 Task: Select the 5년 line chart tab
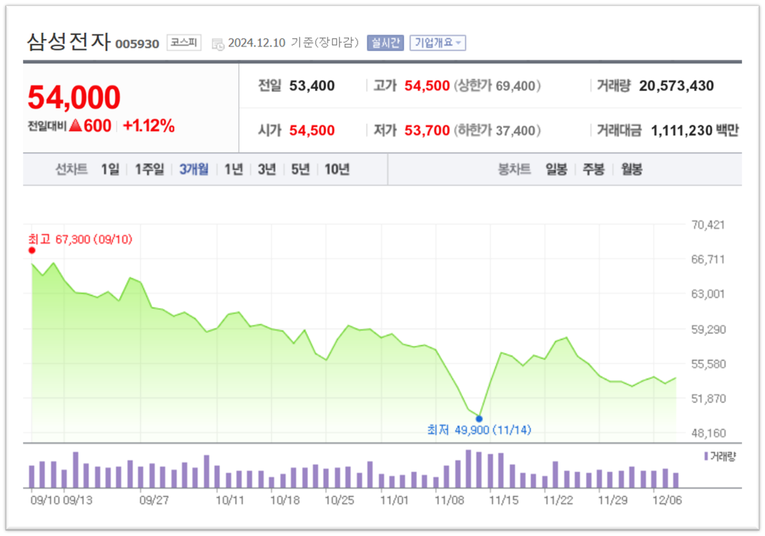[x=301, y=169]
